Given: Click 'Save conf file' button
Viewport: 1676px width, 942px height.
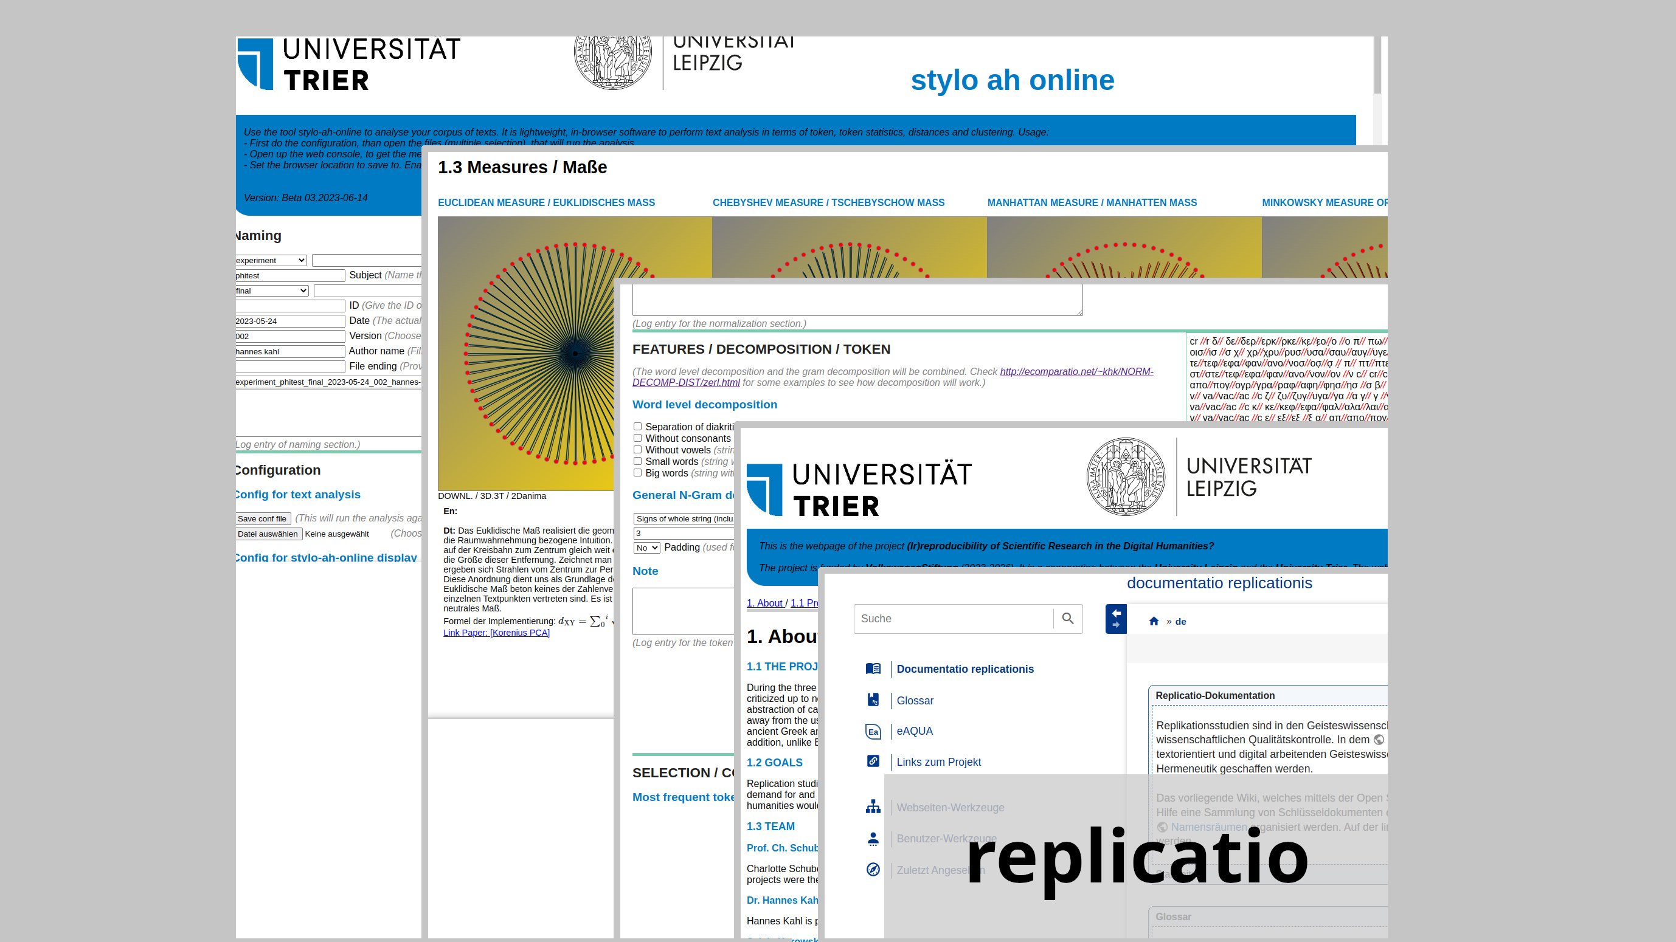Looking at the screenshot, I should tap(262, 519).
